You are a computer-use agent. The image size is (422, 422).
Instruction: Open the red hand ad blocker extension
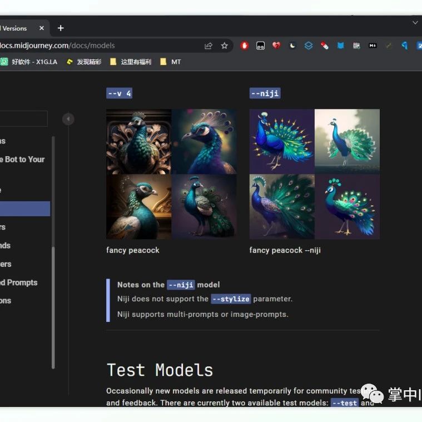coord(245,46)
